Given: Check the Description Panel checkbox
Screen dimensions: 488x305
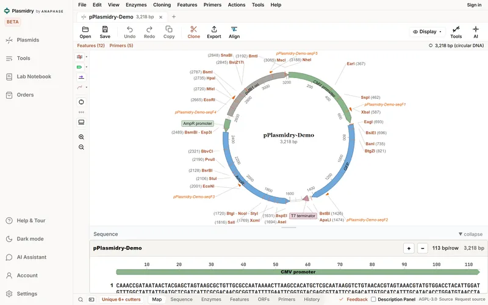Looking at the screenshot, I should pyautogui.click(x=373, y=300).
